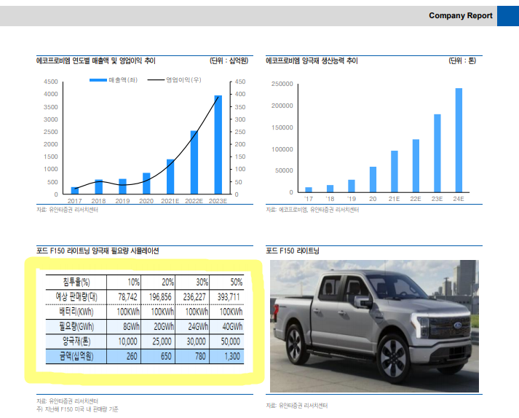Select the 50% penetration column header

[237, 283]
